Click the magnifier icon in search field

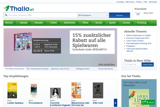6,15
